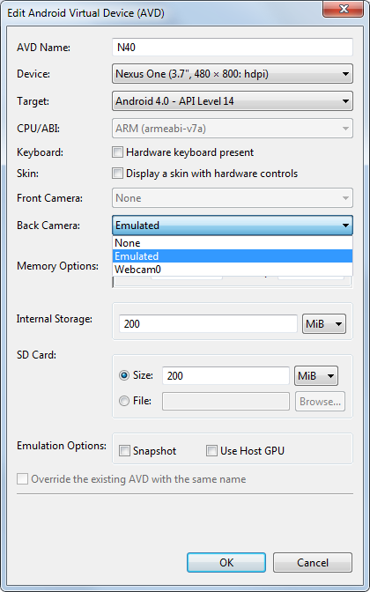Toggle Display a skin with hardware controls

[117, 174]
